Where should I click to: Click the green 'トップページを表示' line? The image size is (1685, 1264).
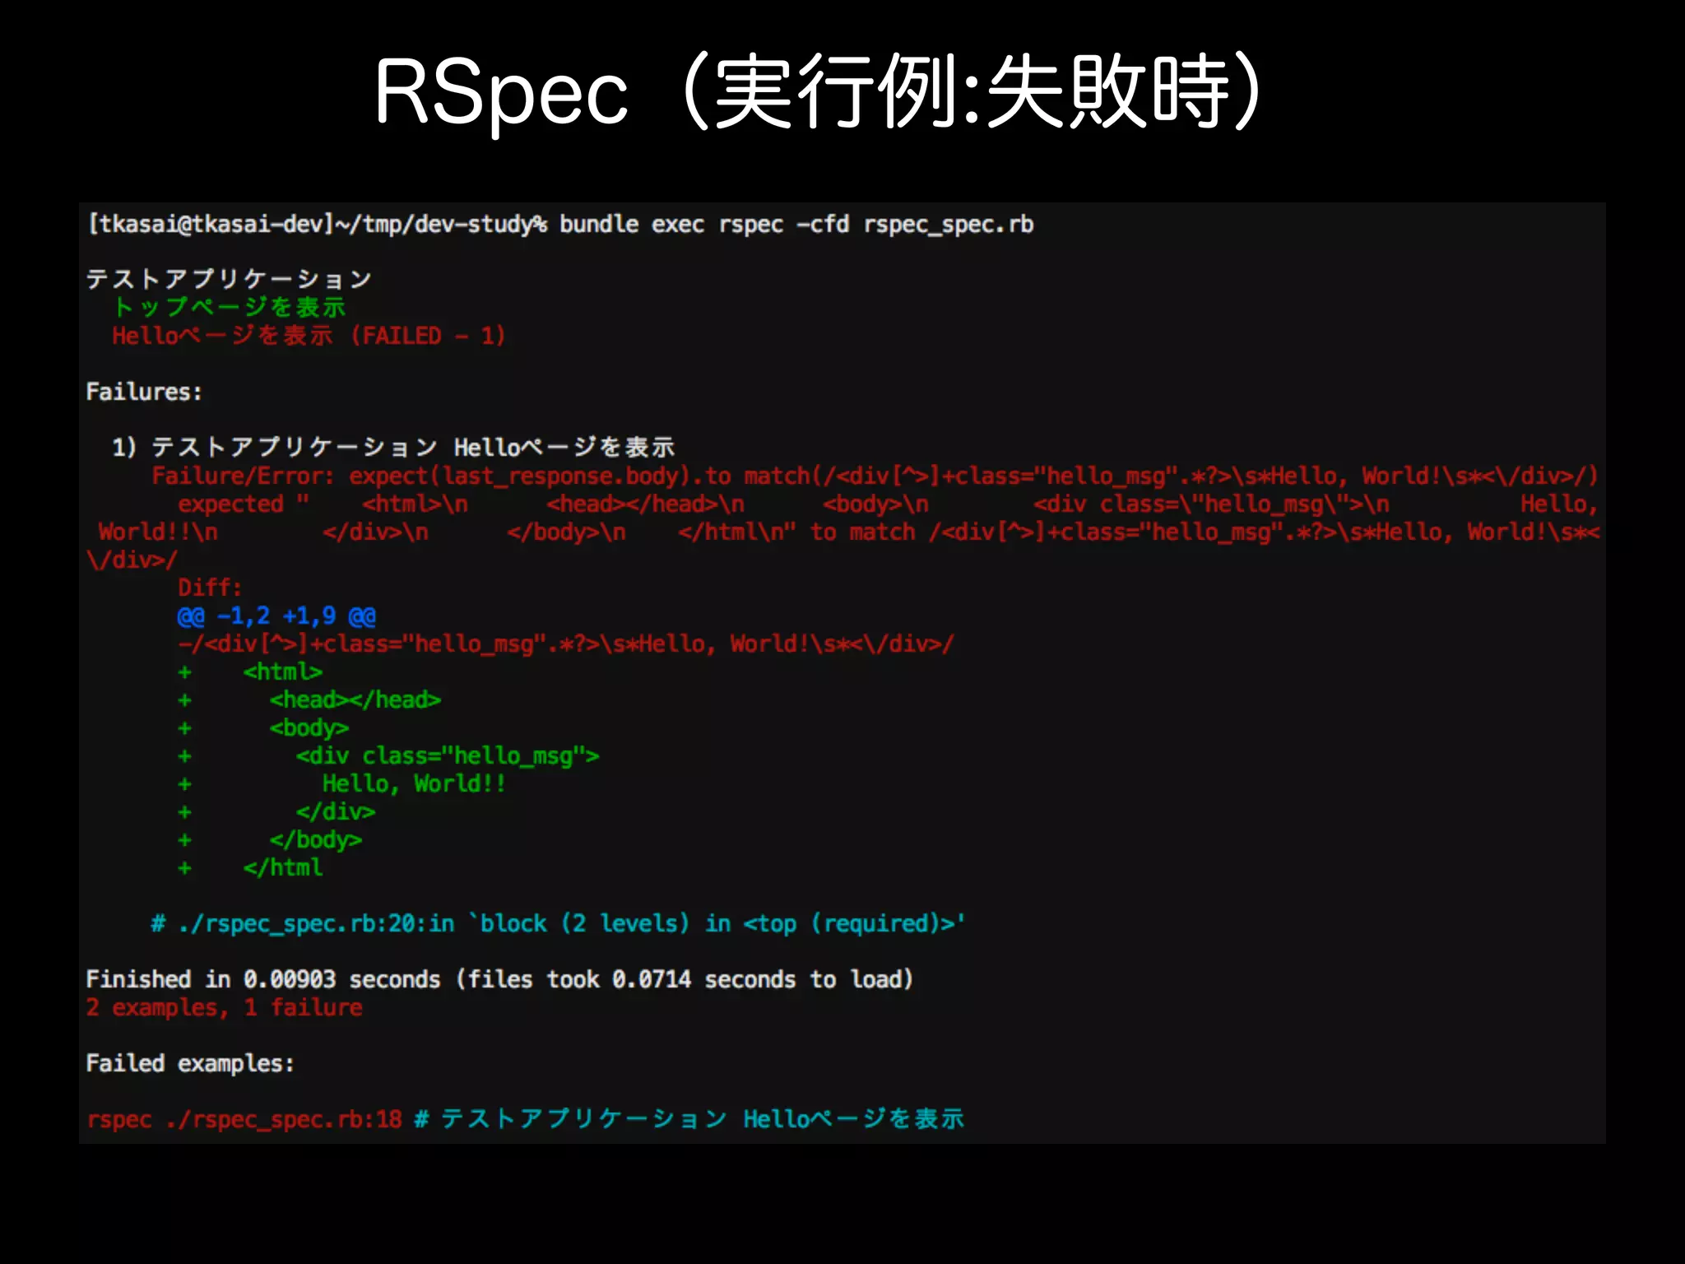click(x=229, y=307)
